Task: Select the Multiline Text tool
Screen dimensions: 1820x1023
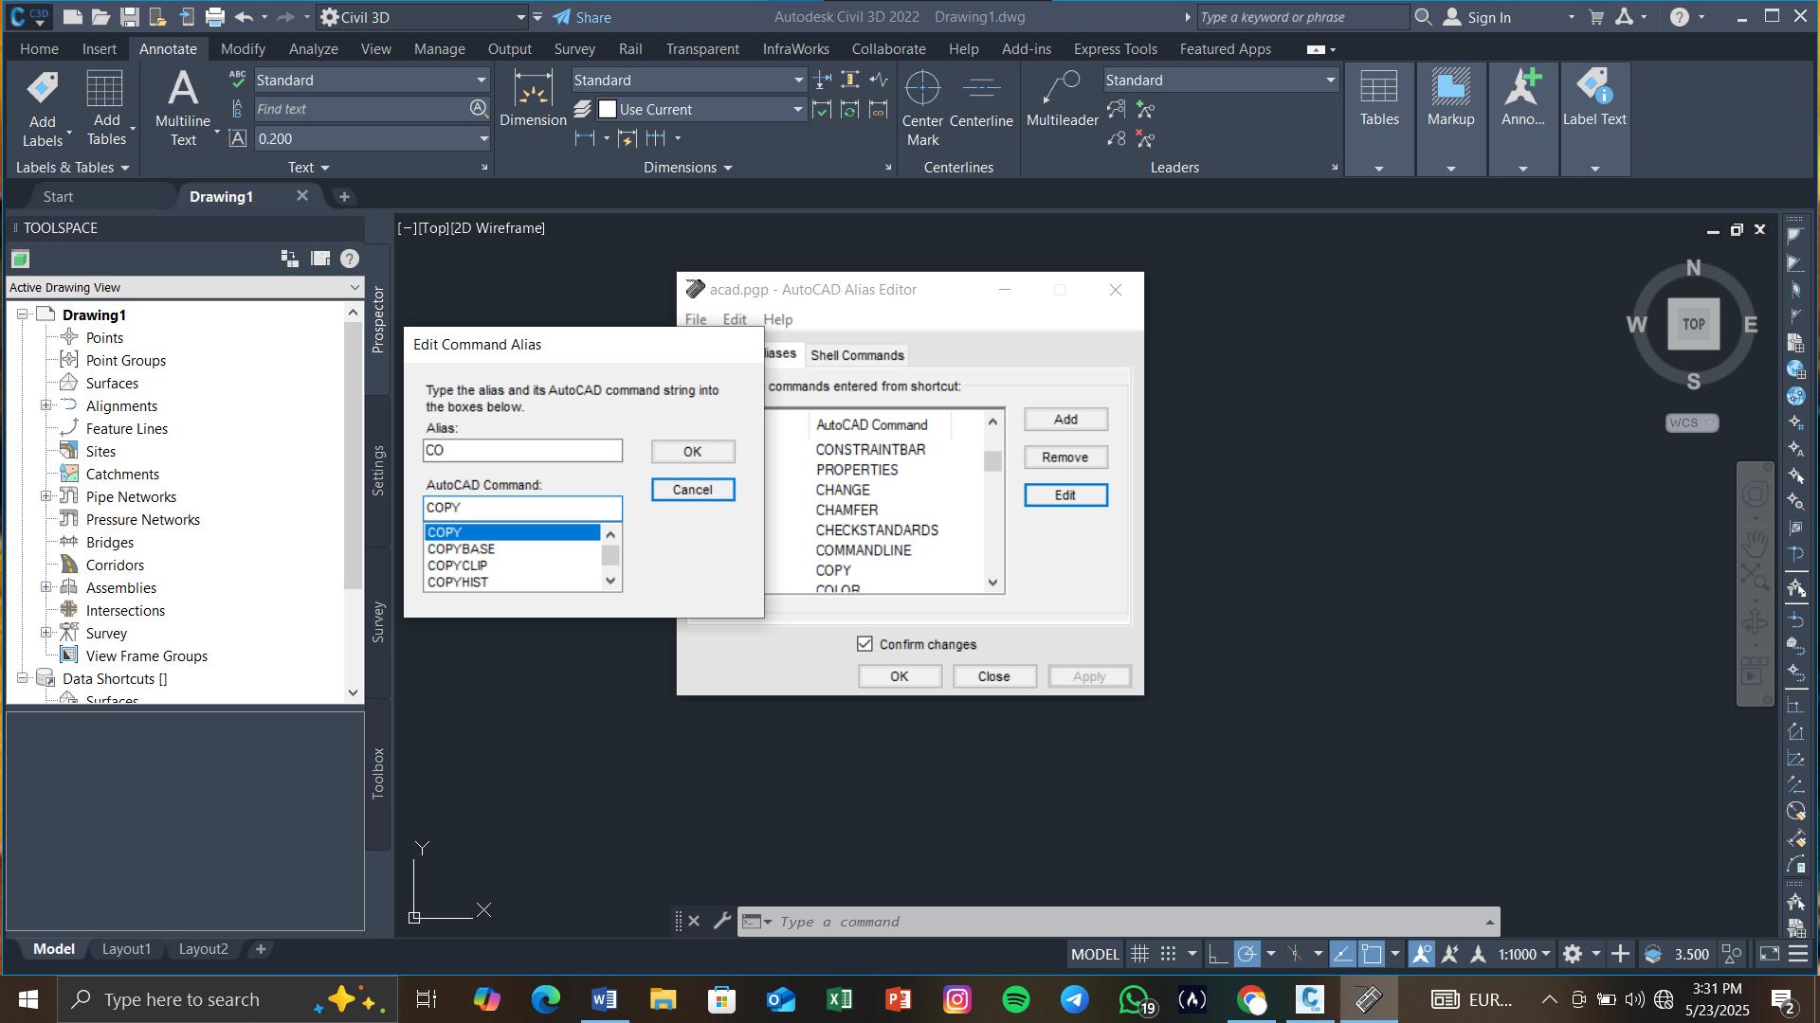Action: [x=183, y=108]
